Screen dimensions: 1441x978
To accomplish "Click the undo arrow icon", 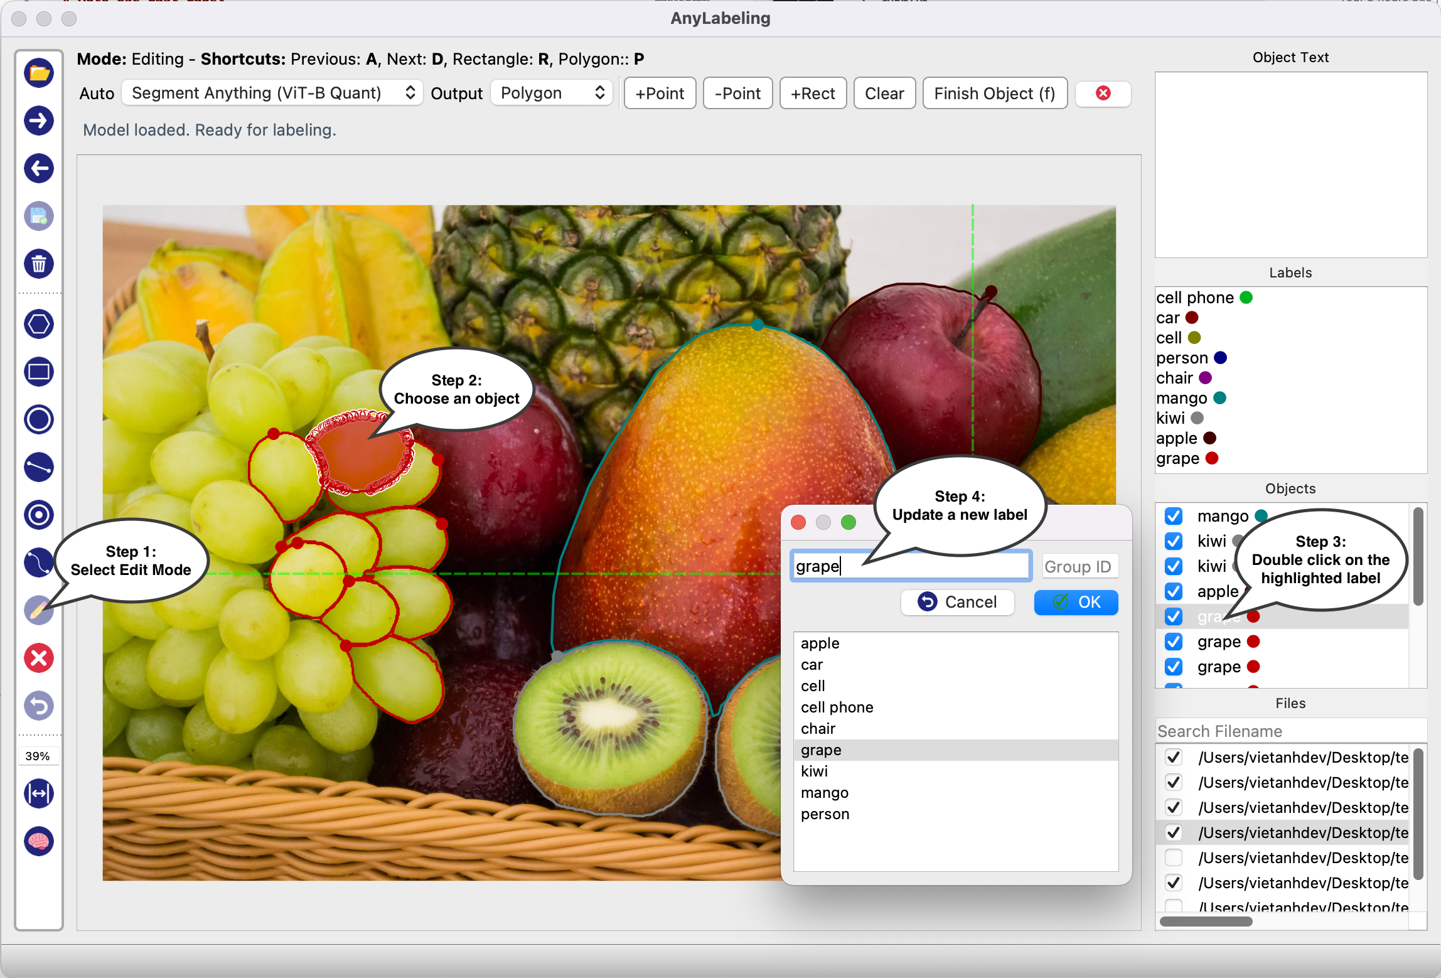I will pos(39,706).
